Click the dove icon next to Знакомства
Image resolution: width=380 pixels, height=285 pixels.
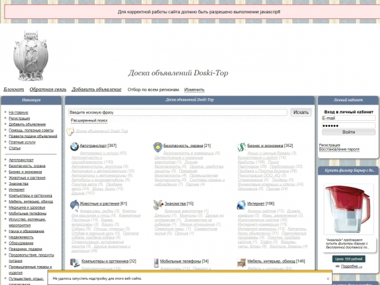pyautogui.click(x=158, y=205)
